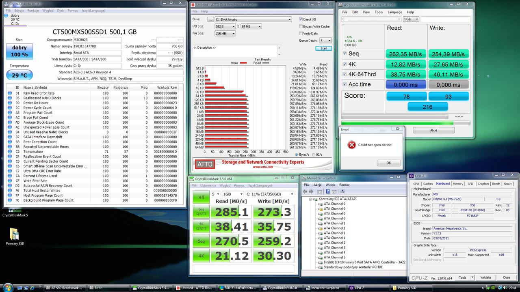Click the ATA Channel 2 device icon

pyautogui.click(x=320, y=243)
